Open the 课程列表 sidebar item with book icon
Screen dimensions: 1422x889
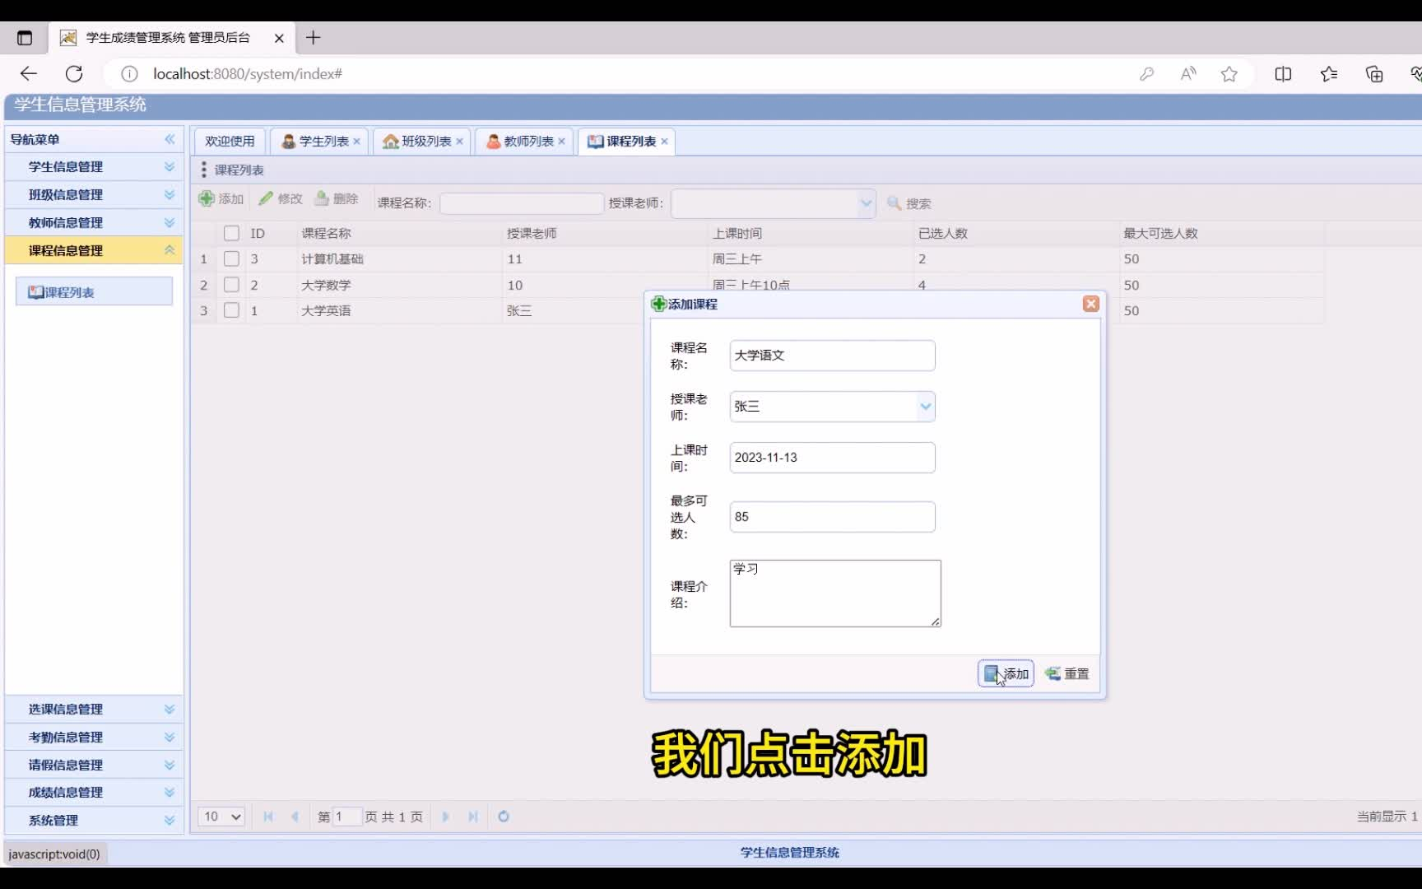(x=93, y=291)
